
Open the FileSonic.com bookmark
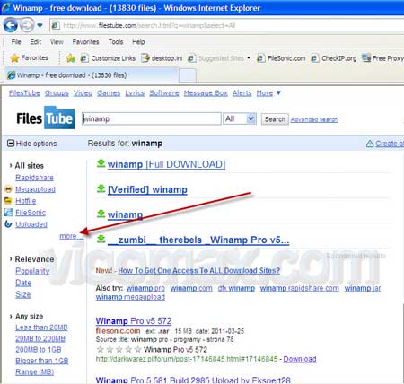click(x=282, y=58)
